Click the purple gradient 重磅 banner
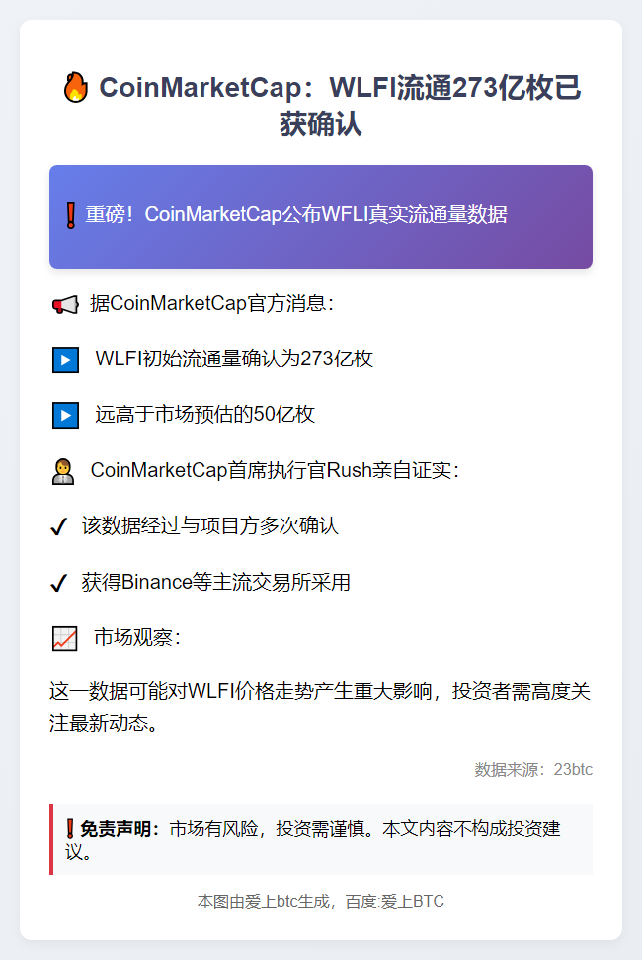This screenshot has width=642, height=960. pyautogui.click(x=321, y=216)
